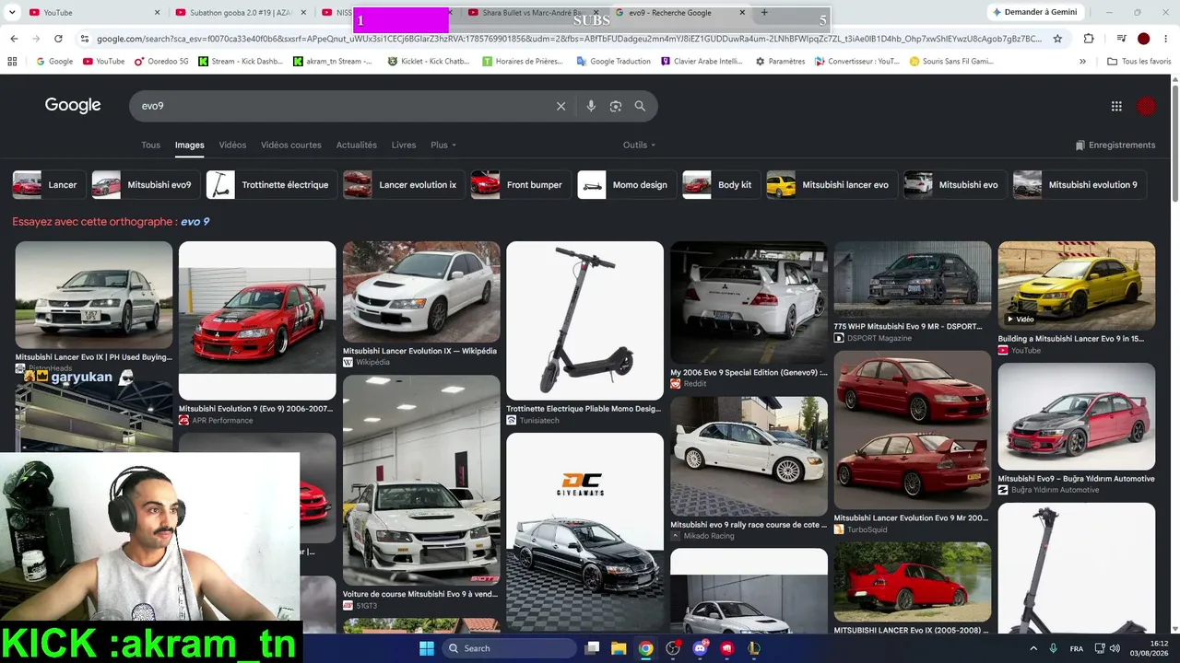1180x663 pixels.
Task: Show hidden system tray icons
Action: coord(1032,648)
